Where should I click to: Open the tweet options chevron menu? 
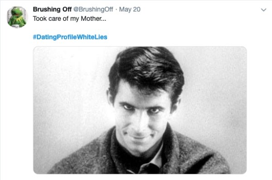(x=263, y=10)
